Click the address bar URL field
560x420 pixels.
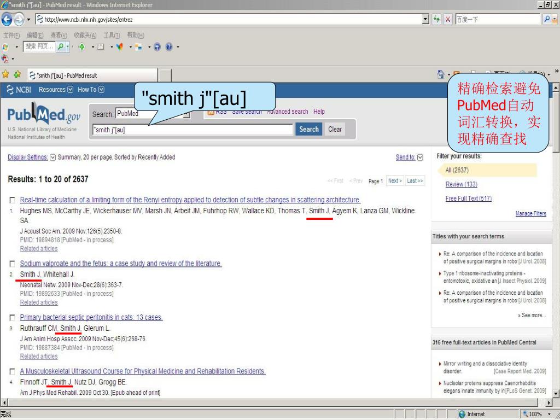pos(229,19)
